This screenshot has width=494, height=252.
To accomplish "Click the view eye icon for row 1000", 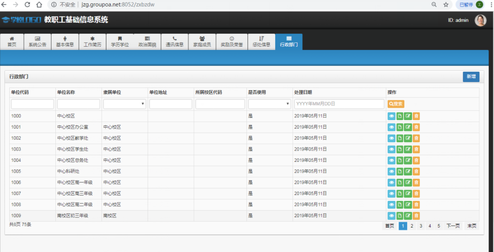I will pyautogui.click(x=391, y=116).
